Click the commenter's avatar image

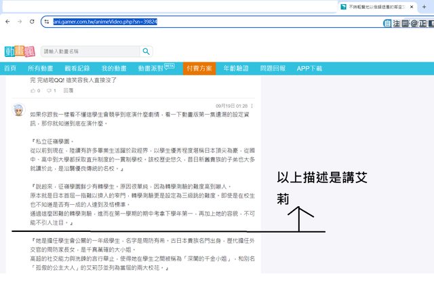[18, 112]
